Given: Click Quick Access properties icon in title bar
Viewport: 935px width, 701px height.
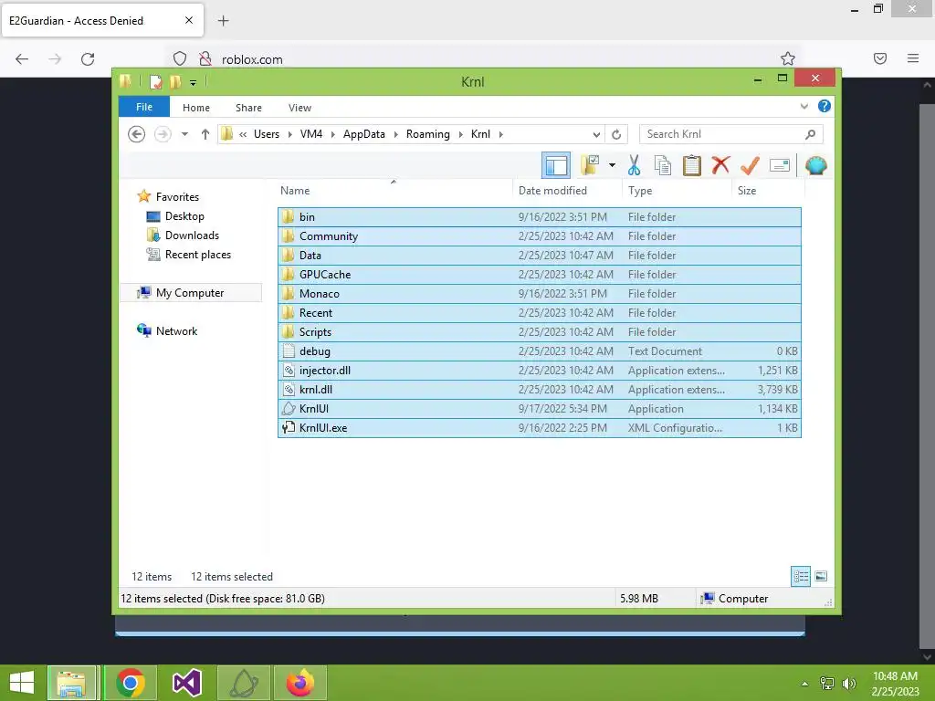Looking at the screenshot, I should 155,81.
